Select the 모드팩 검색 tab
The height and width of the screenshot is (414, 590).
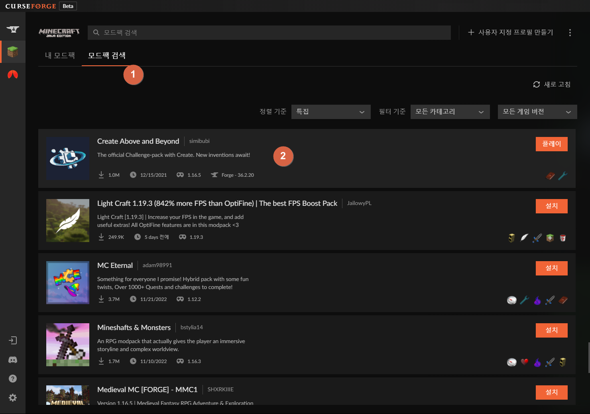click(107, 55)
